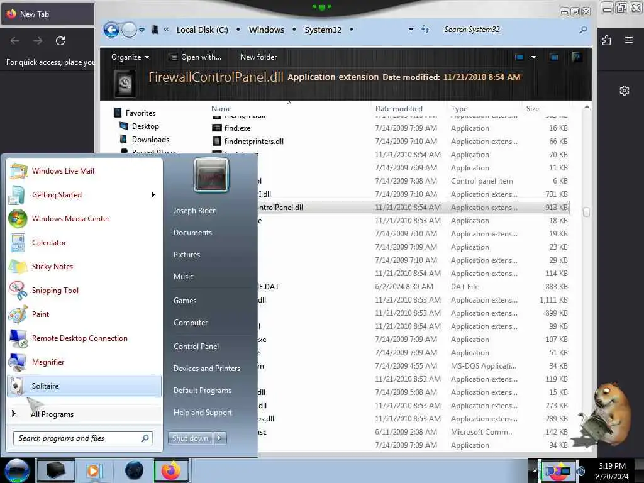Open Control Panel
Screen dimensions: 644x483
196,347
